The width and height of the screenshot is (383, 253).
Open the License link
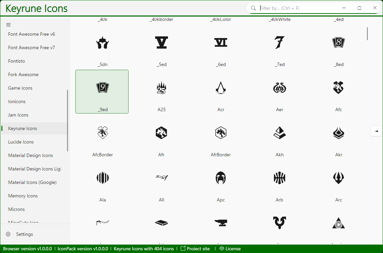230,249
